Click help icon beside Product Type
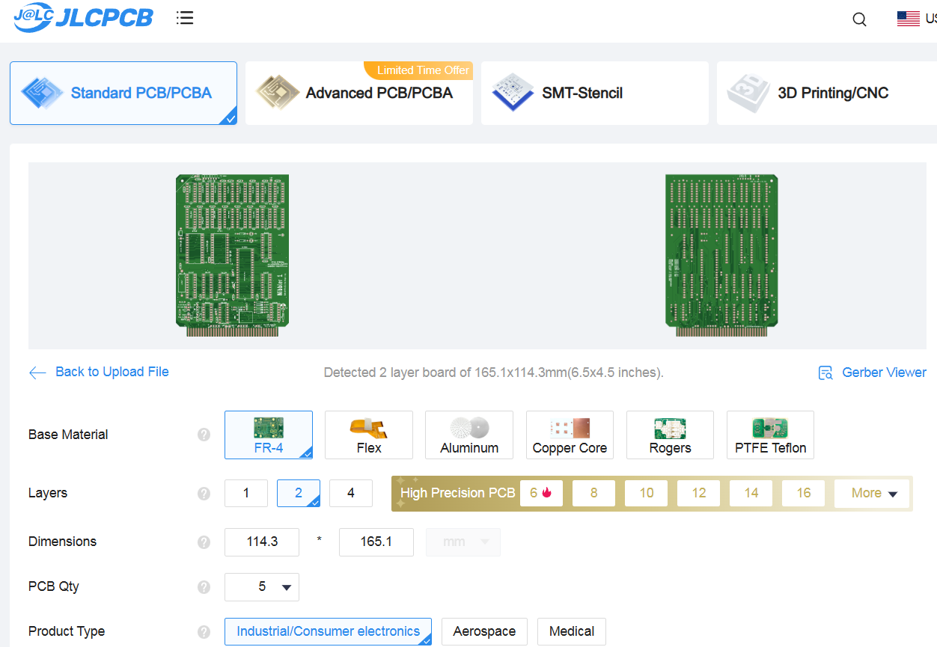 pyautogui.click(x=204, y=632)
